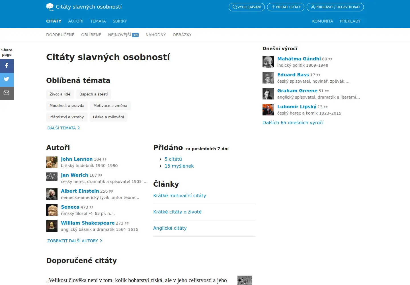
Task: Share page on Twitter
Action: 7,80
